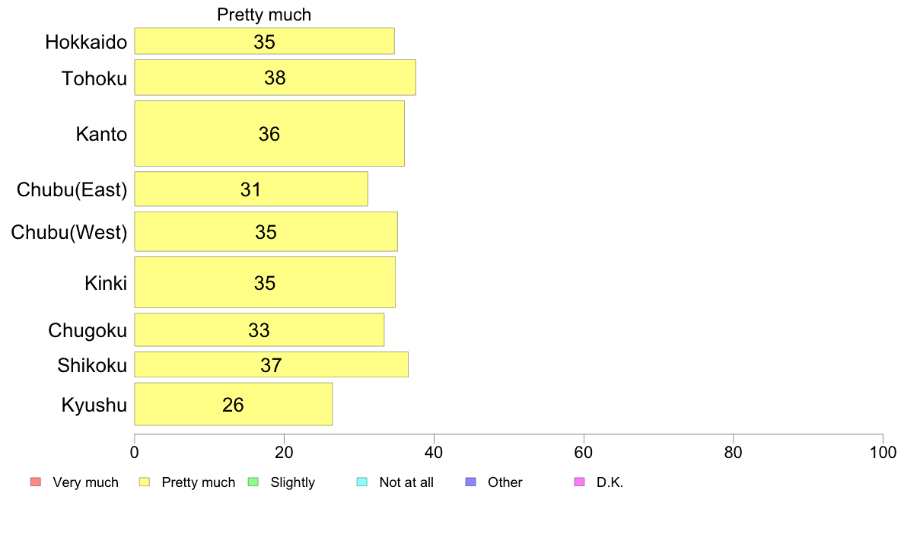Select the Chubu(East) bar labeled 31
904x560 pixels.
(x=251, y=189)
